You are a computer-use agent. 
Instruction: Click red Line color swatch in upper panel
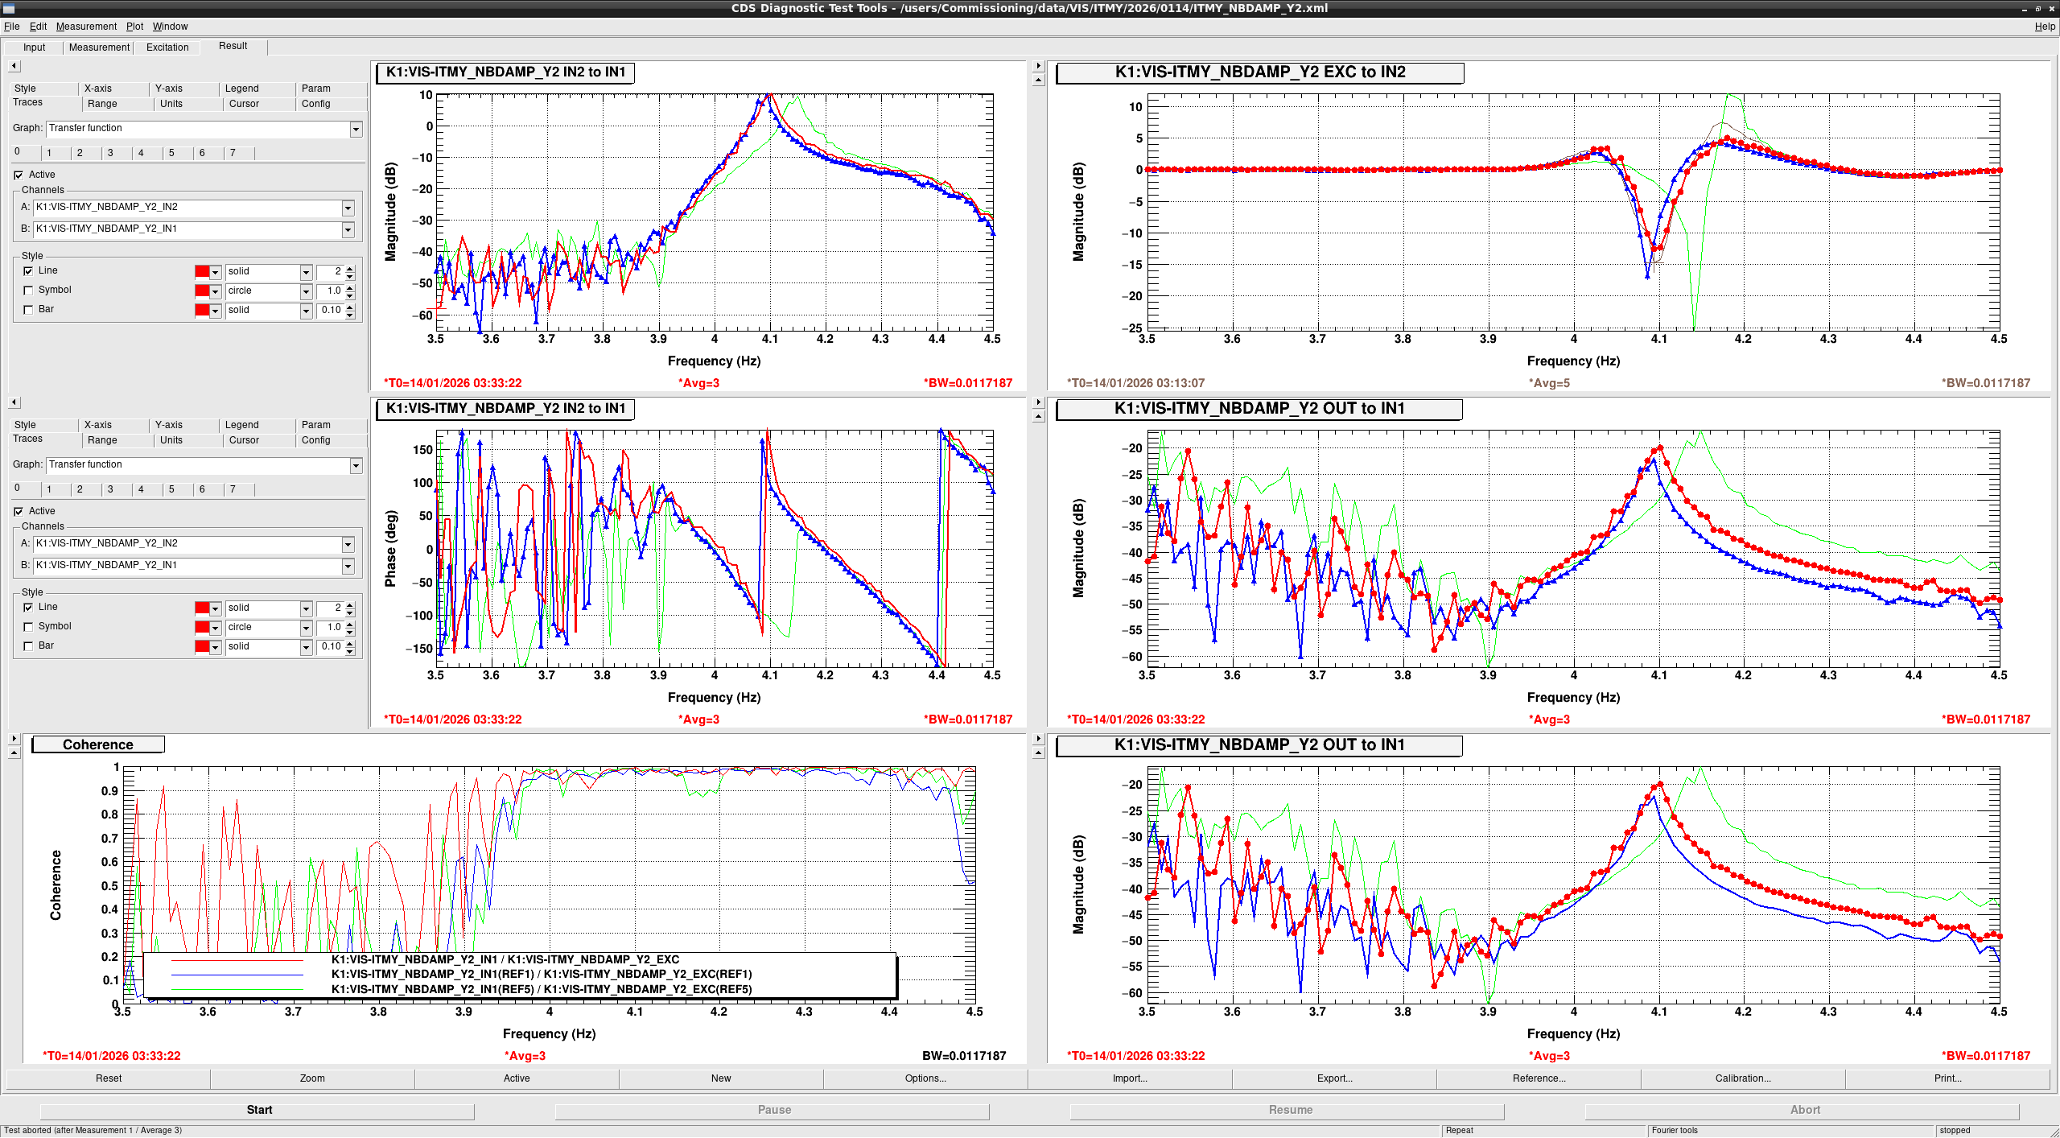coord(202,272)
